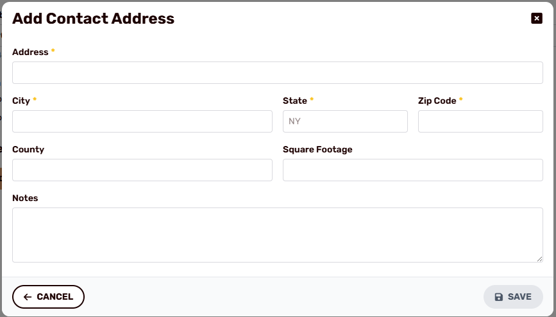Click the Square Footage label
Viewport: 556px width, 317px height.
click(317, 149)
